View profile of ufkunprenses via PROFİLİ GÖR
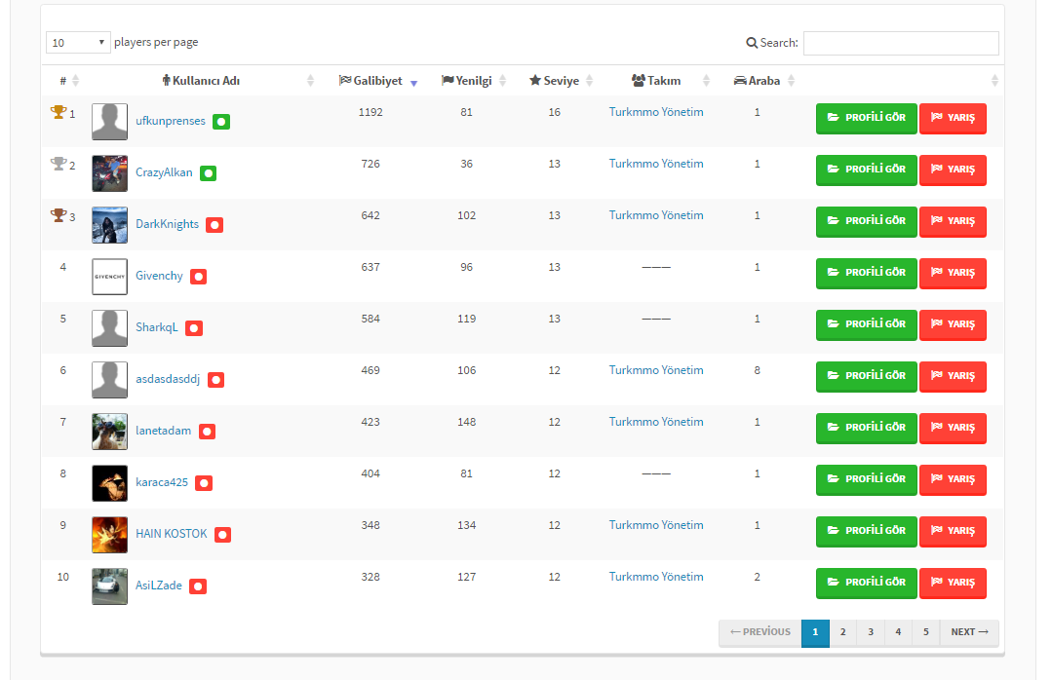This screenshot has height=680, width=1052. coord(866,118)
